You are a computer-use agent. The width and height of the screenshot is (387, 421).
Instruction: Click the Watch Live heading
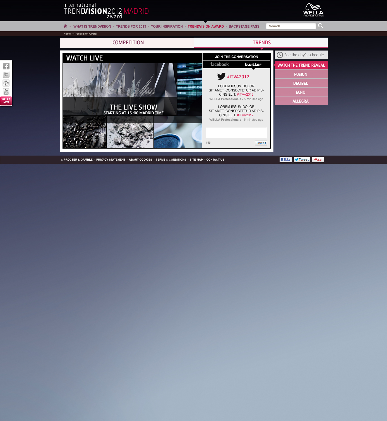(x=85, y=58)
